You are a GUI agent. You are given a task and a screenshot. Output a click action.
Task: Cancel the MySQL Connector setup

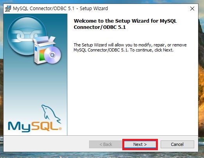(177, 144)
